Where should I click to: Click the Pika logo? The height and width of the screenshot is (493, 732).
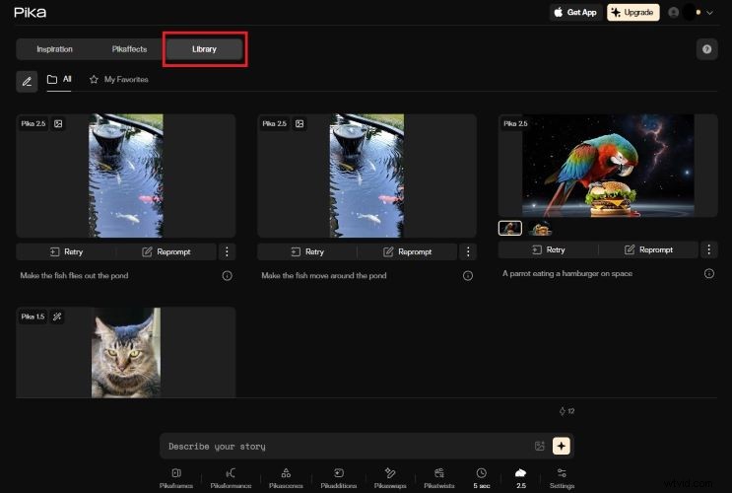click(30, 13)
